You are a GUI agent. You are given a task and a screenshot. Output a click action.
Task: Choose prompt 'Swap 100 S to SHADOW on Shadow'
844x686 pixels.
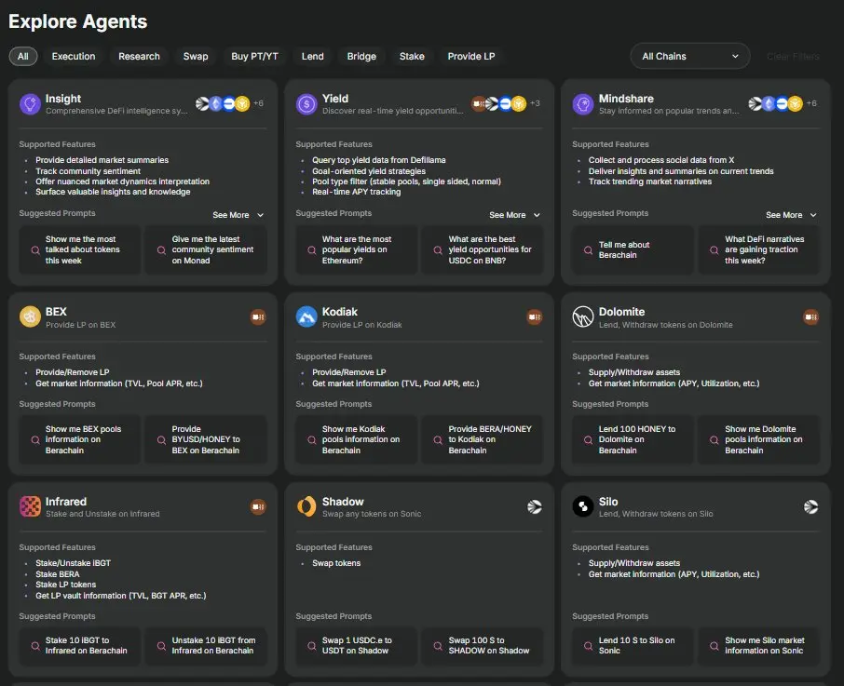483,646
